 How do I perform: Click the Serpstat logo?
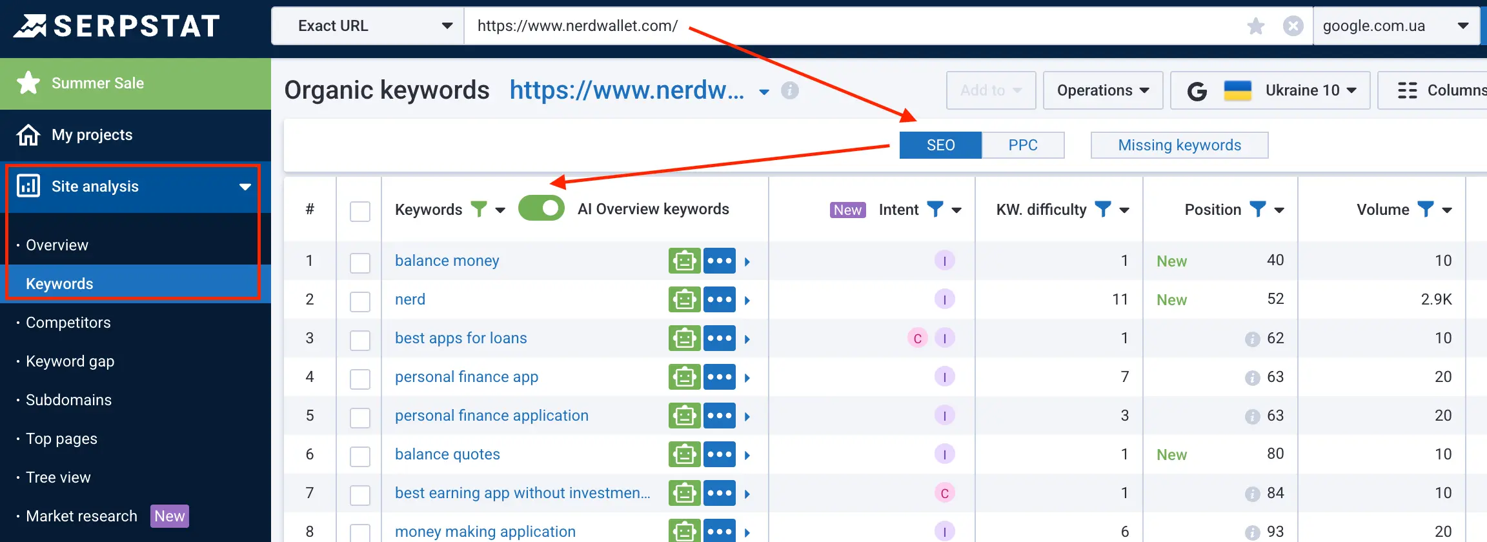117,26
